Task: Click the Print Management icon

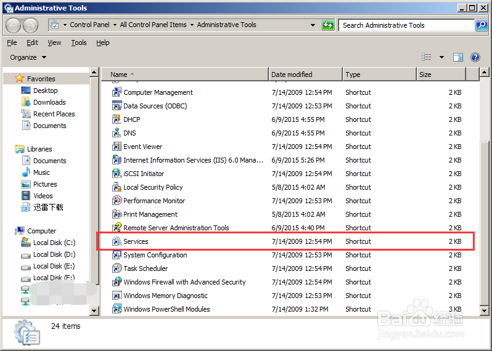Action: click(117, 214)
